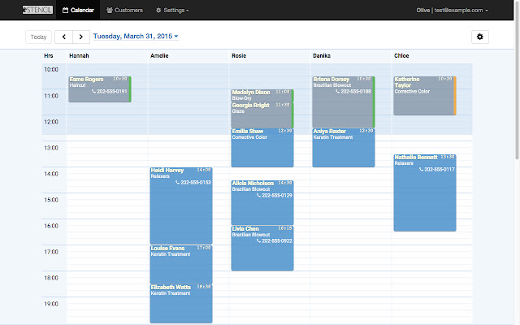Click the Today button

tap(38, 37)
